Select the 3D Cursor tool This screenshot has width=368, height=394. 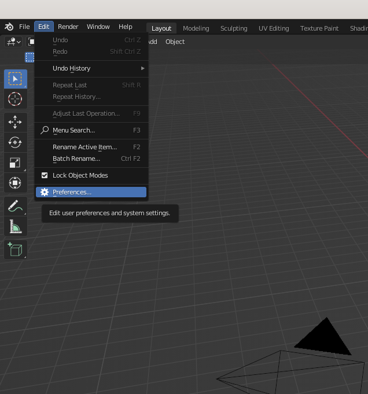pyautogui.click(x=15, y=99)
